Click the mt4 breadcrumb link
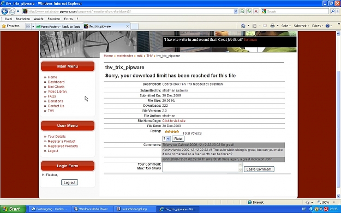 [x=140, y=56]
